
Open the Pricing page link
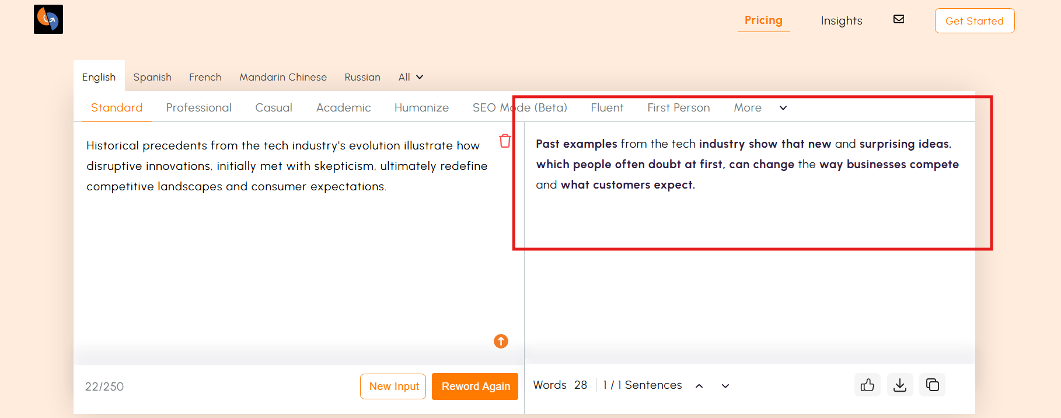[x=763, y=20]
